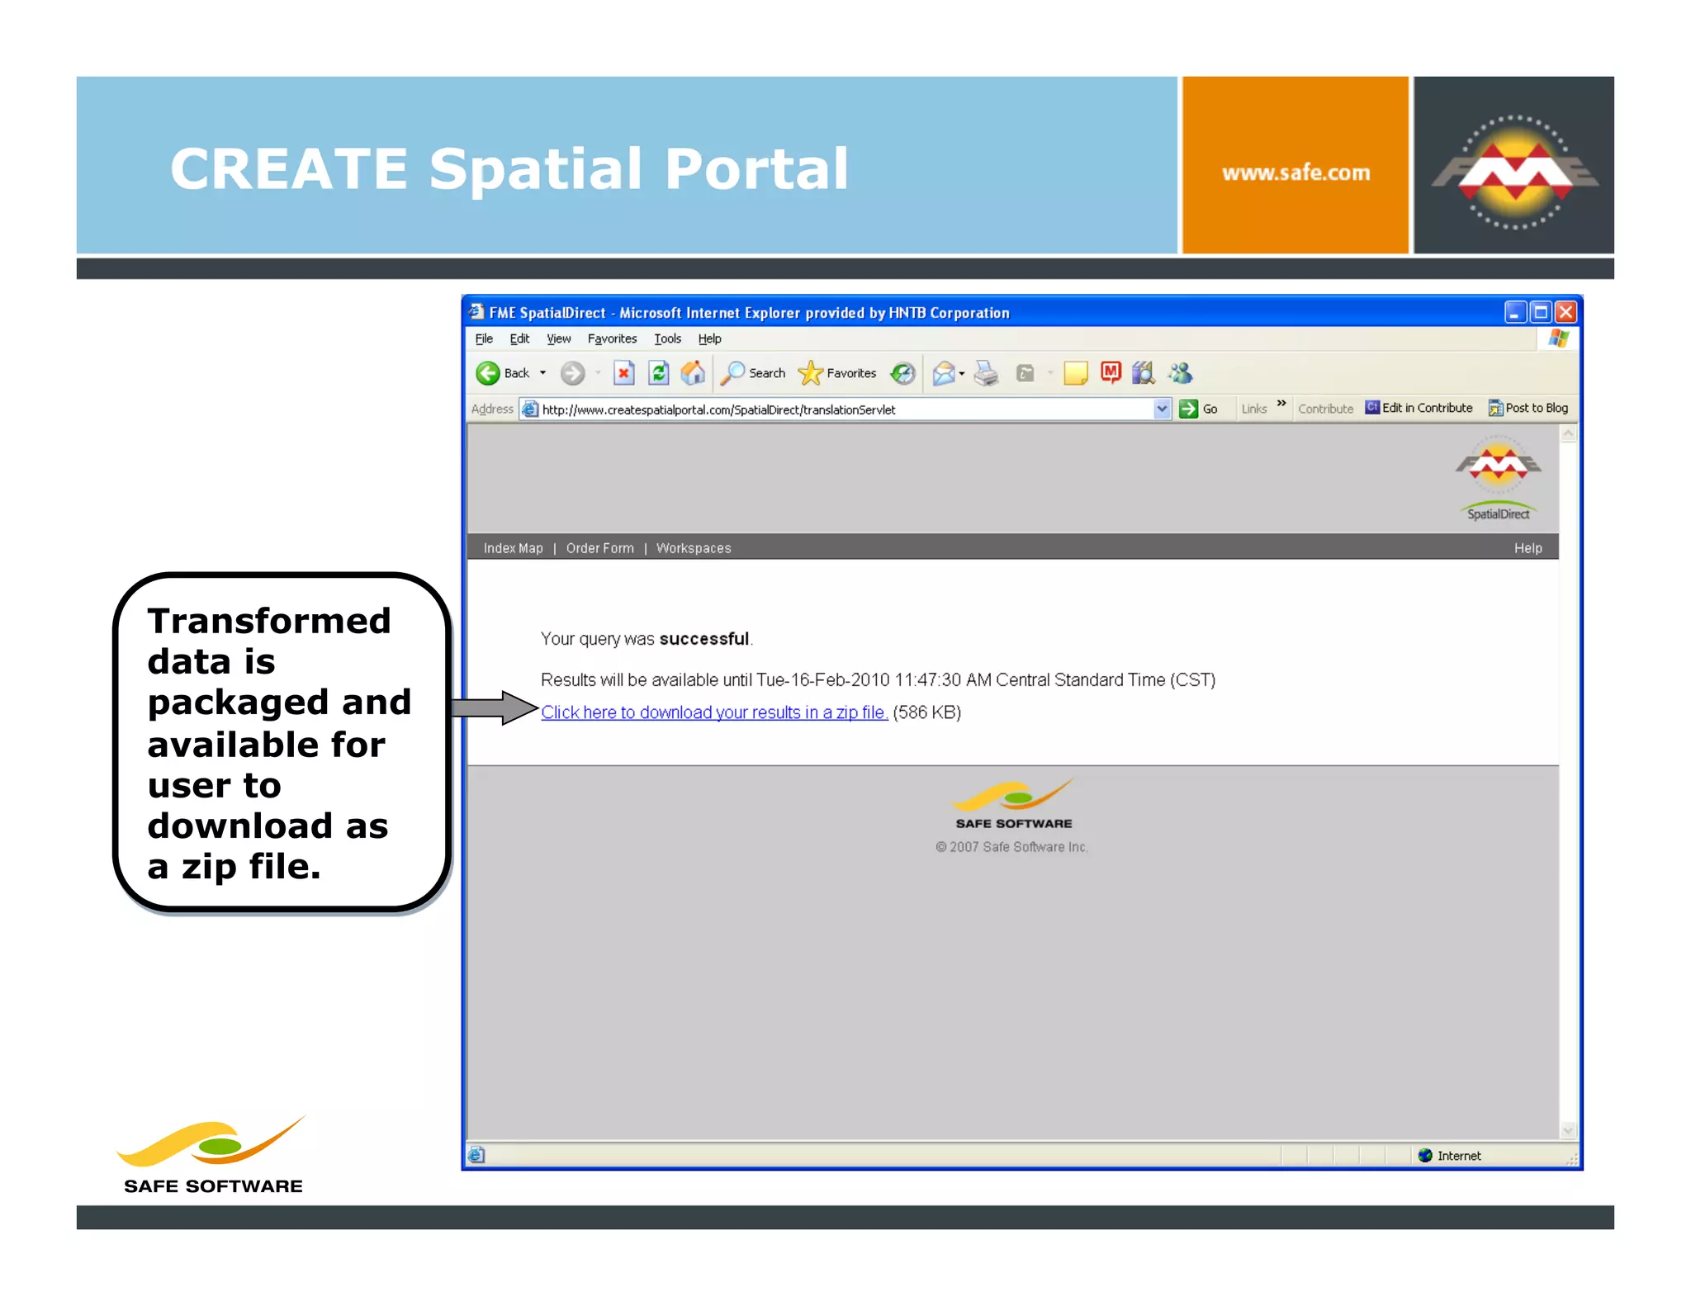Click the gray Forward arrow button

click(572, 373)
